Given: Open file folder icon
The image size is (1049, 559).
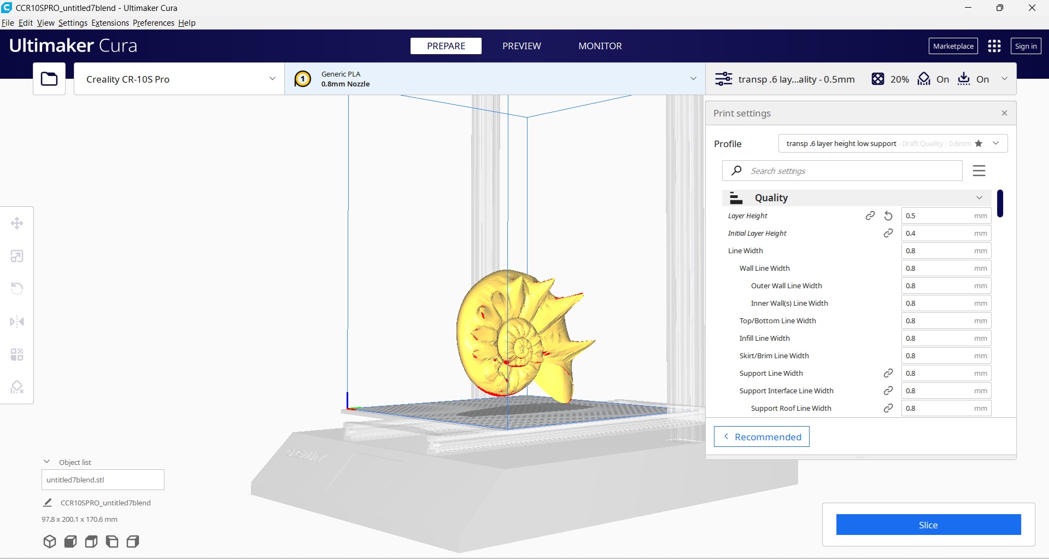Looking at the screenshot, I should pos(49,79).
